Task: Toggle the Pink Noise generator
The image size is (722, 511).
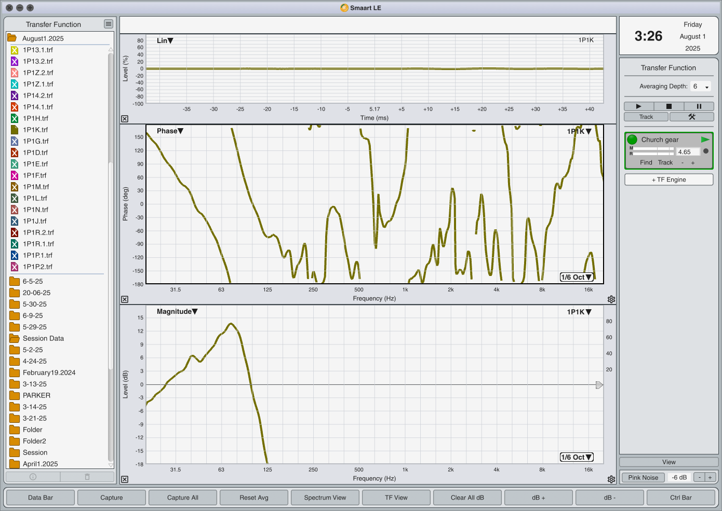Action: pos(643,478)
